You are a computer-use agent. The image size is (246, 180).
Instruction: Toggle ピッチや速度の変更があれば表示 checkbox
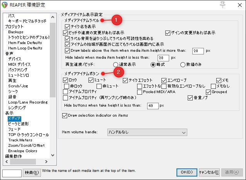tap(65, 33)
